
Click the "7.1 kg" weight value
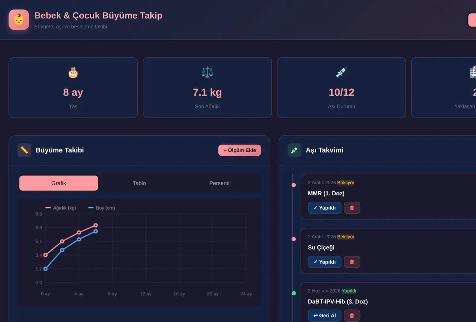207,92
